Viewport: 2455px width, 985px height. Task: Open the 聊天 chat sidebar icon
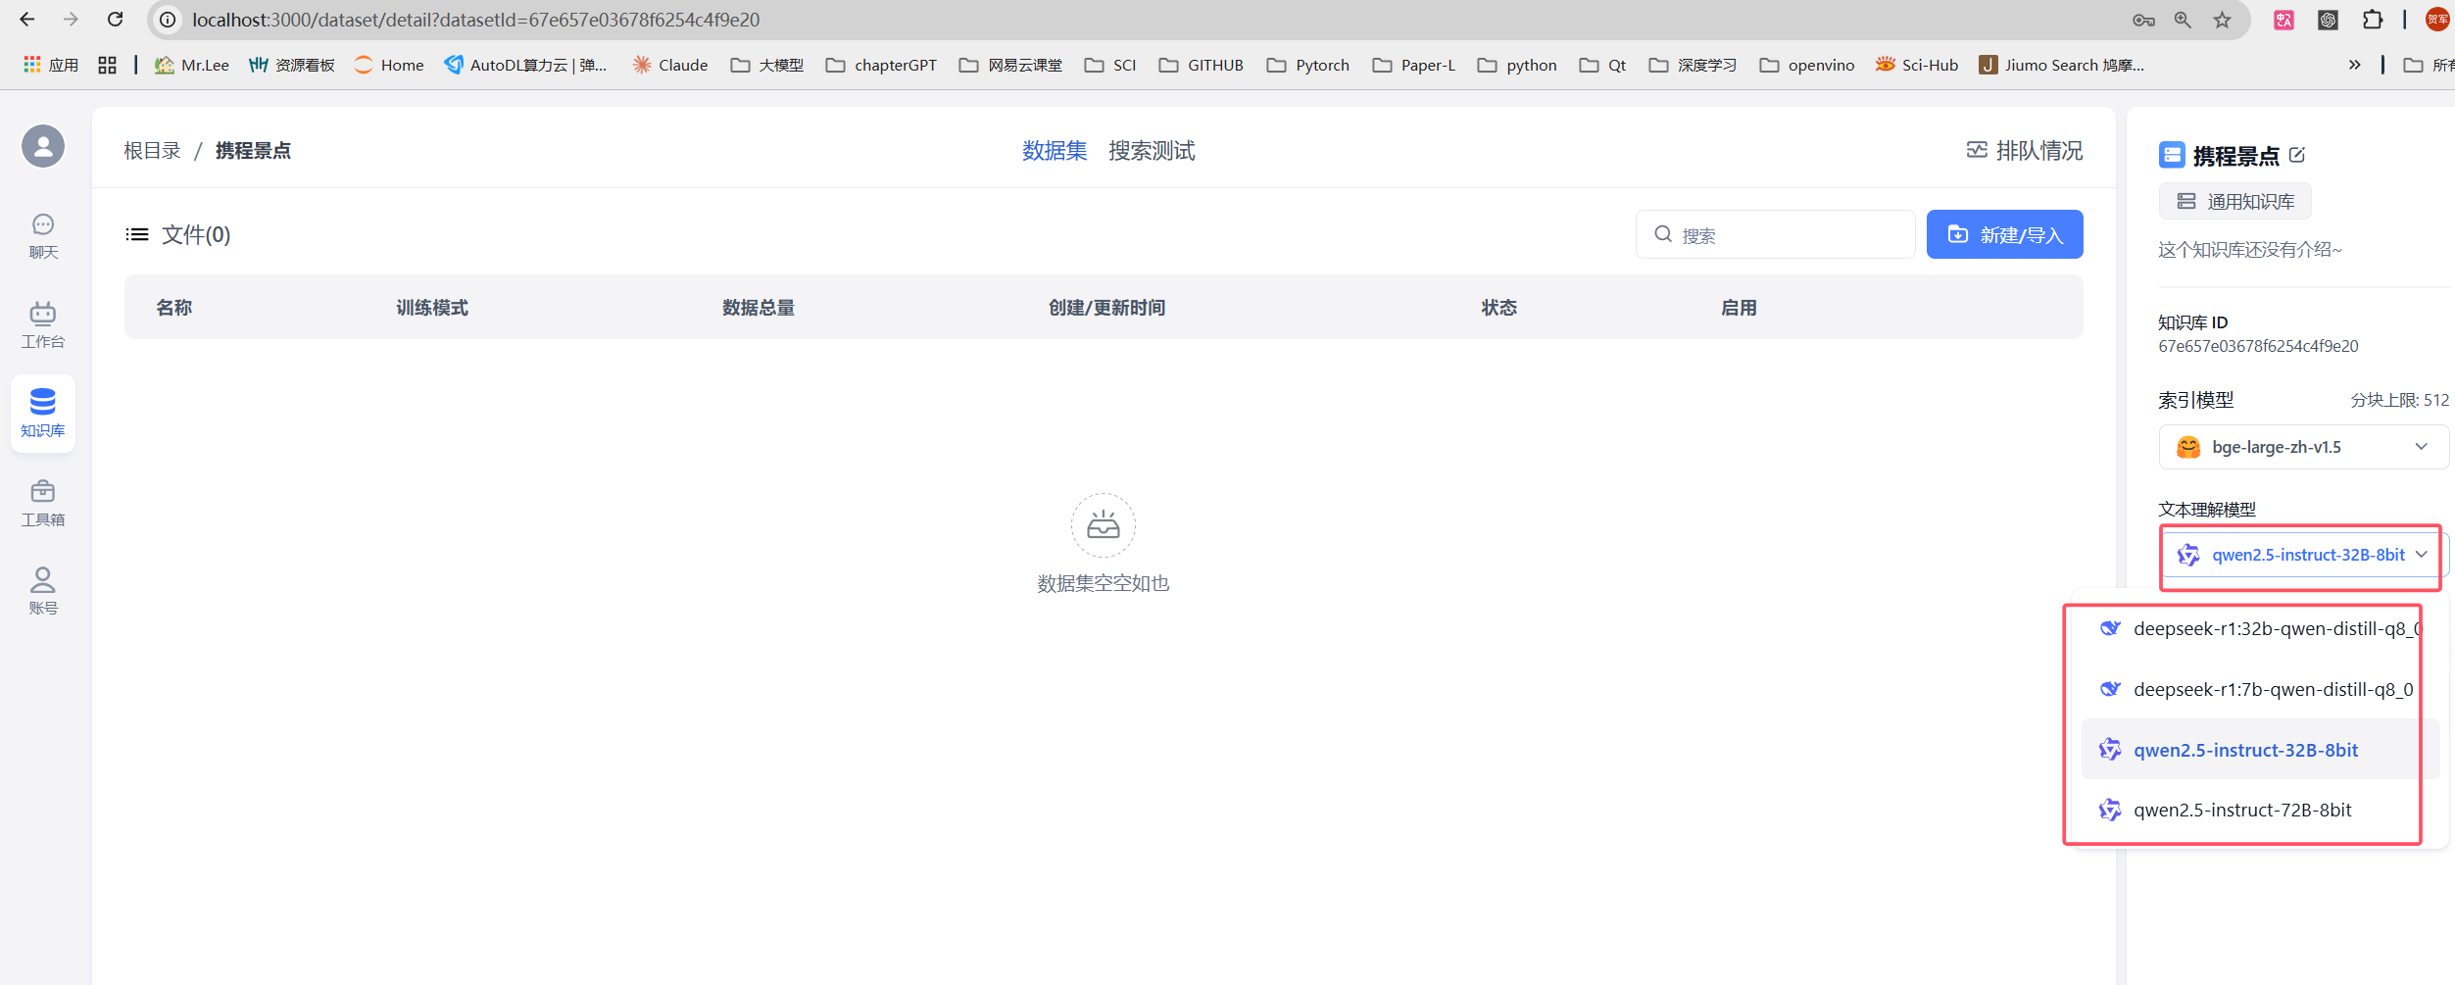tap(43, 236)
